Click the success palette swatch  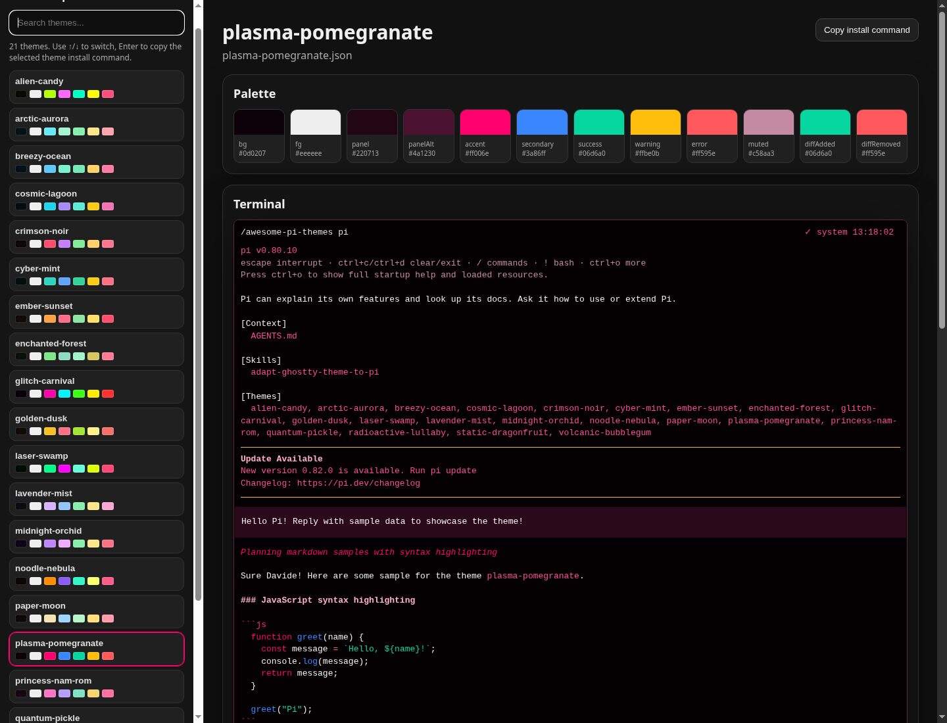599,135
